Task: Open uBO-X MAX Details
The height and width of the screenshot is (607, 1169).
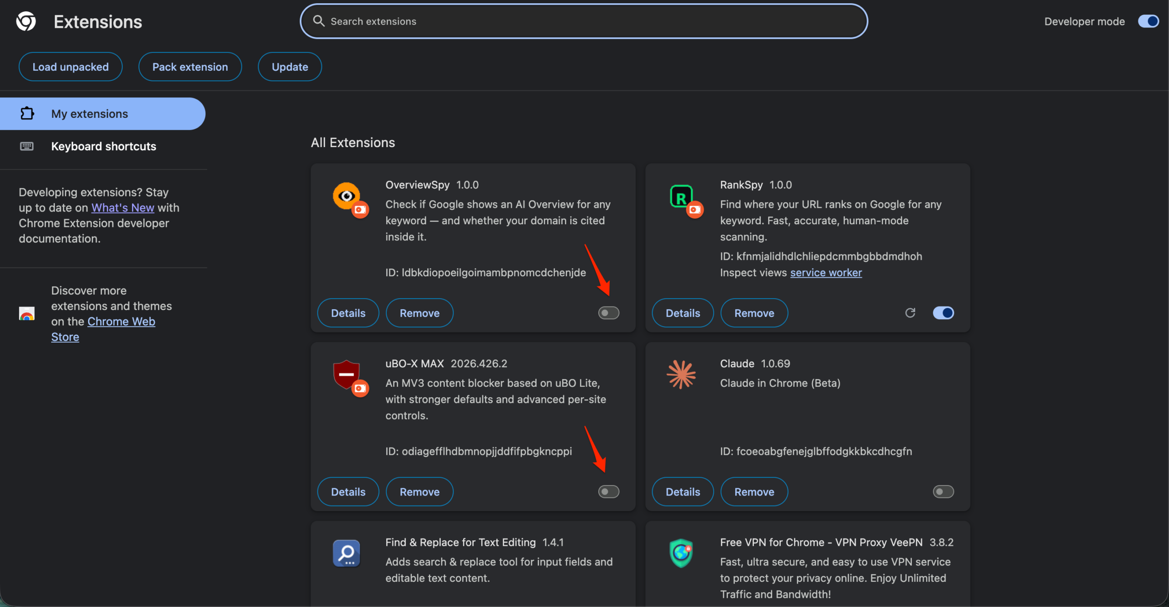Action: pyautogui.click(x=348, y=491)
